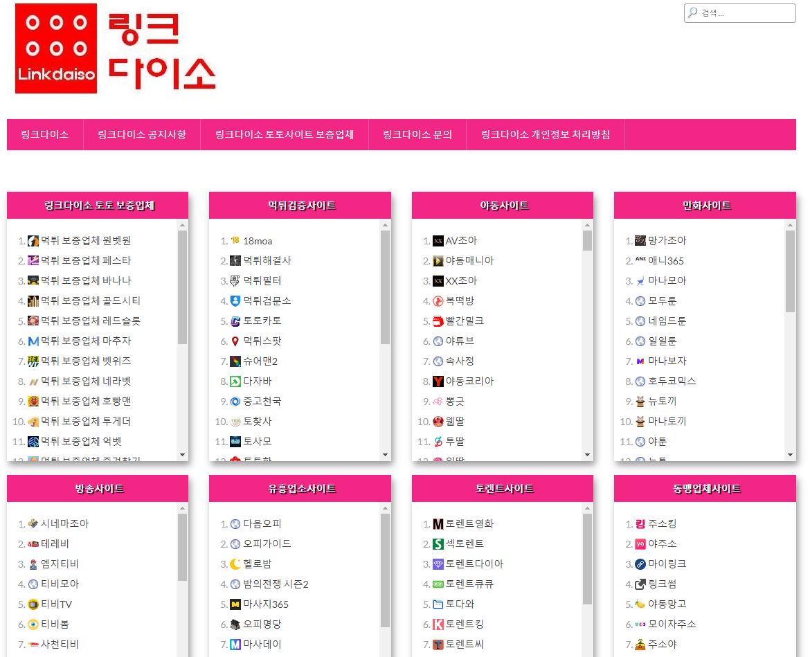Viewport: 810px width, 657px height.
Task: Open the 밤의전쟁 시즌2 link
Action: tap(276, 584)
